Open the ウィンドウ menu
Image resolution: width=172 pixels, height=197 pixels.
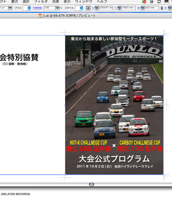pos(84,1)
